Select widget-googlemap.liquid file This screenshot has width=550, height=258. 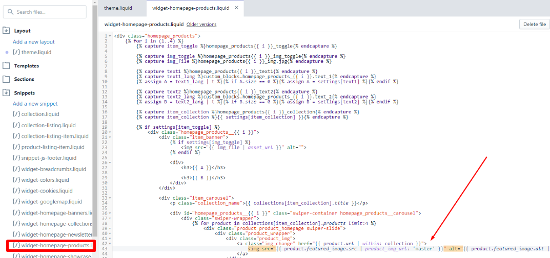(51, 201)
